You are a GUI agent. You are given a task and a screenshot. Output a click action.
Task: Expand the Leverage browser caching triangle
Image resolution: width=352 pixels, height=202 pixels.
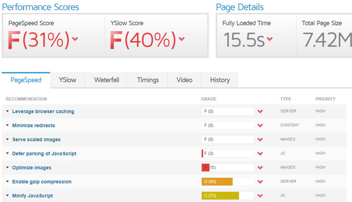point(7,111)
